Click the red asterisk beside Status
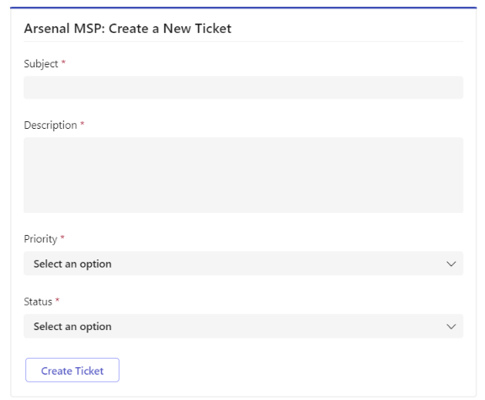The image size is (485, 400). pyautogui.click(x=57, y=300)
